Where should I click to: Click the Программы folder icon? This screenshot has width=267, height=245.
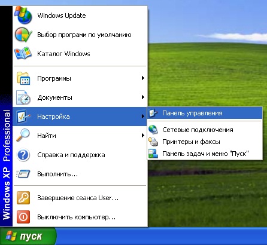click(23, 78)
